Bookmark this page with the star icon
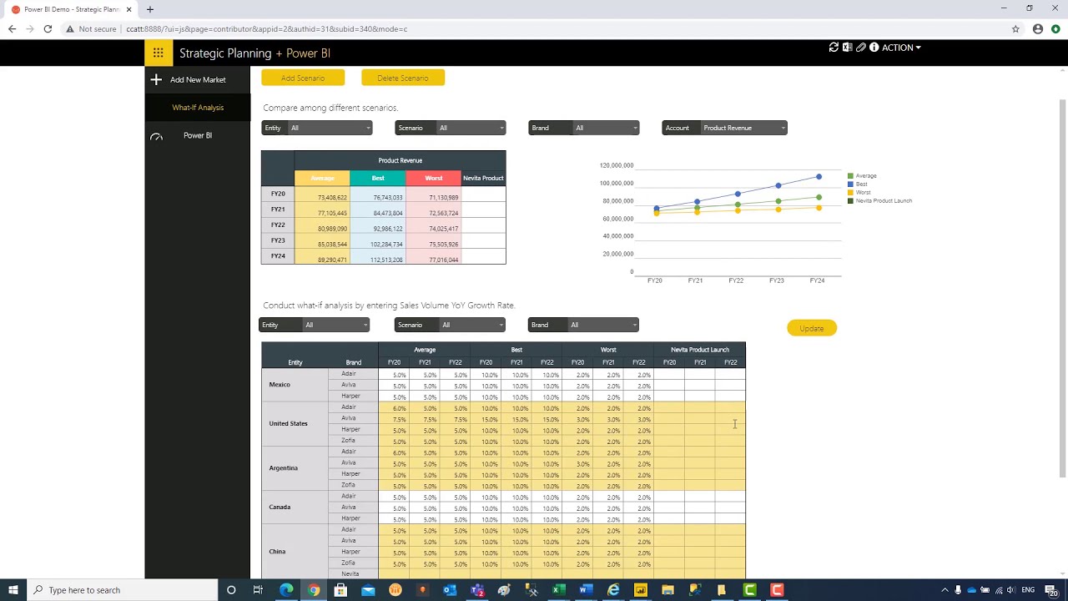Screen dimensions: 1068x601 pyautogui.click(x=1015, y=28)
